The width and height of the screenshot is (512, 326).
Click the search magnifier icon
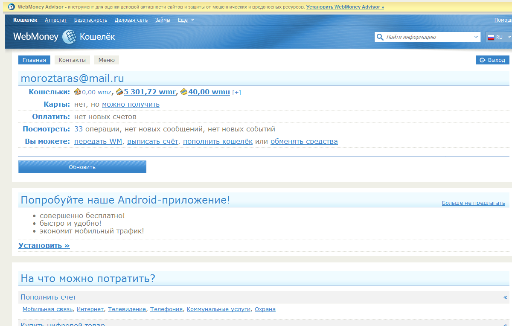tap(379, 37)
